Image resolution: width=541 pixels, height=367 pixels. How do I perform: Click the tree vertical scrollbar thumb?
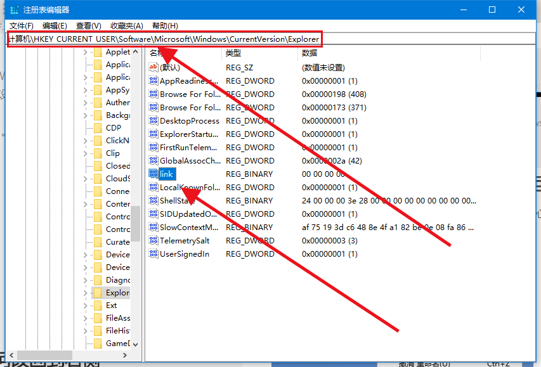tap(136, 224)
